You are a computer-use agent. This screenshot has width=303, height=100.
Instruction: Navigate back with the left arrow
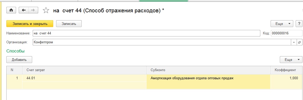[x=24, y=10]
